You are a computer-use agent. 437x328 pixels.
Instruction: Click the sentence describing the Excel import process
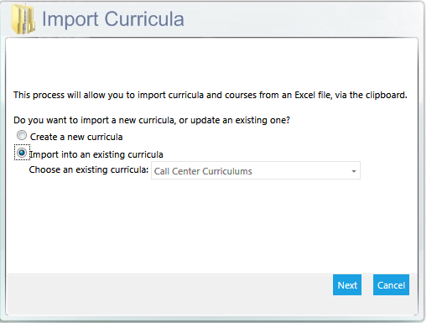click(x=211, y=95)
